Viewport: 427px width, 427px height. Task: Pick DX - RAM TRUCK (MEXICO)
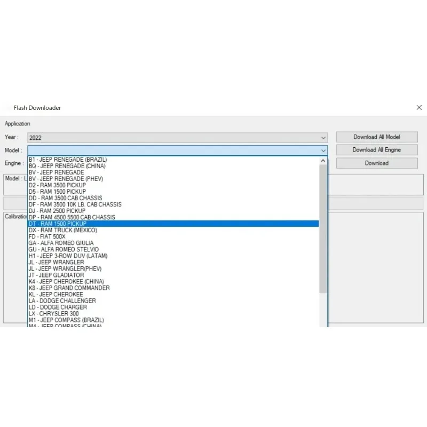click(x=173, y=230)
